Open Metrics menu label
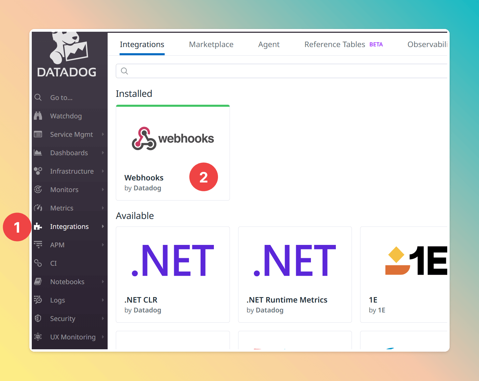This screenshot has width=479, height=381. [62, 208]
